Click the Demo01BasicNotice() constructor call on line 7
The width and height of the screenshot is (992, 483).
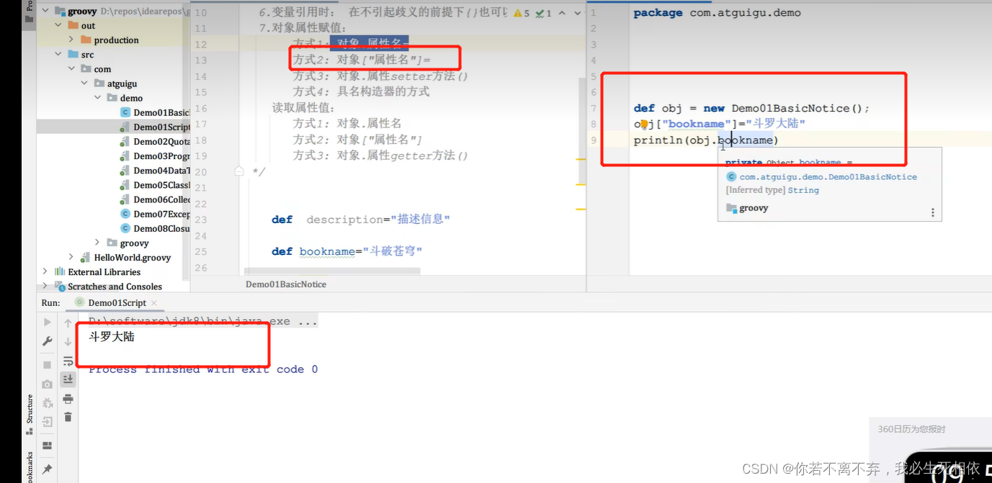[x=797, y=108]
